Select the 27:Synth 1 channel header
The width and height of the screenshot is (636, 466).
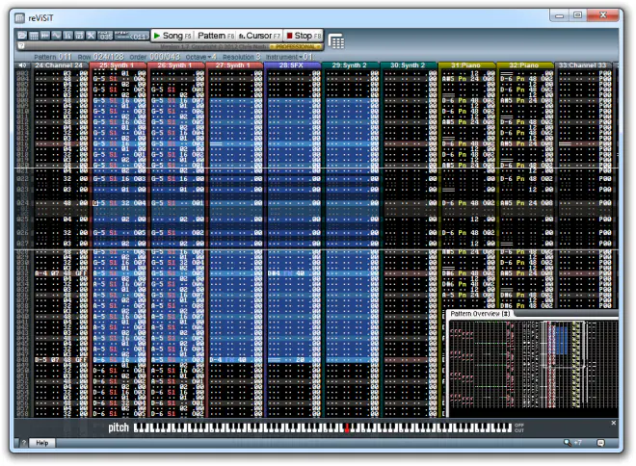point(233,65)
